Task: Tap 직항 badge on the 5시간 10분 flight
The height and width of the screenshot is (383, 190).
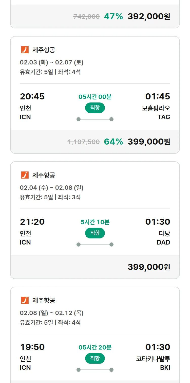Action: pyautogui.click(x=95, y=233)
